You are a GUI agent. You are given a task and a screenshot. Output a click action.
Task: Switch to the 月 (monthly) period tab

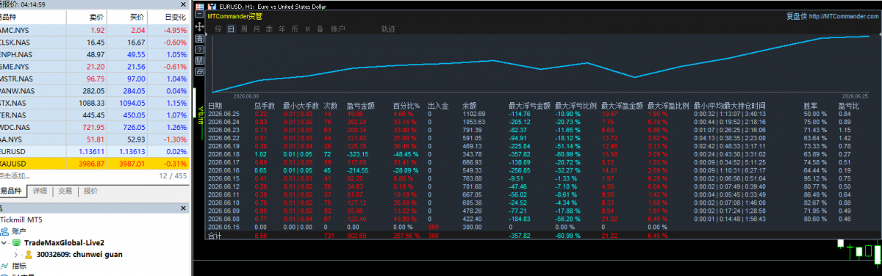pos(257,29)
